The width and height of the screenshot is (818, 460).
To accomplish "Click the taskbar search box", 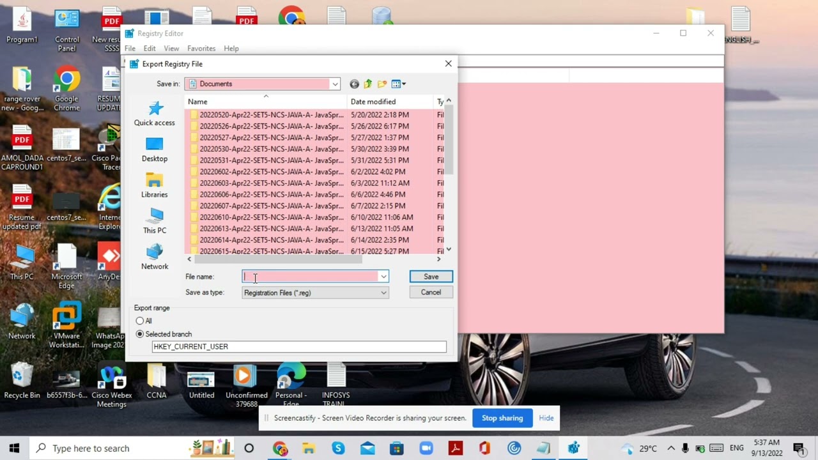I will pyautogui.click(x=130, y=448).
